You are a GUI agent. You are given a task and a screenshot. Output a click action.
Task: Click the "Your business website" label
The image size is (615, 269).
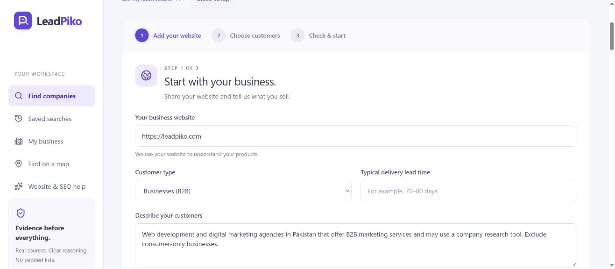pos(165,117)
